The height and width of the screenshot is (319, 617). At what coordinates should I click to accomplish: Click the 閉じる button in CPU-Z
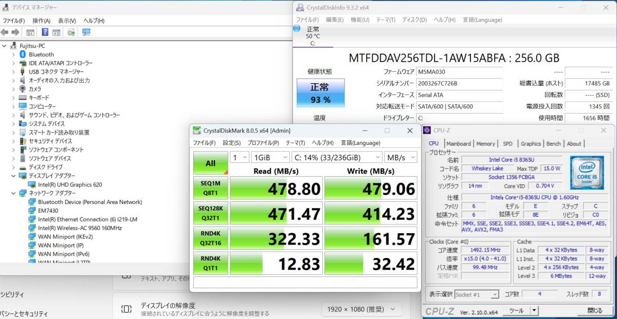pyautogui.click(x=594, y=310)
